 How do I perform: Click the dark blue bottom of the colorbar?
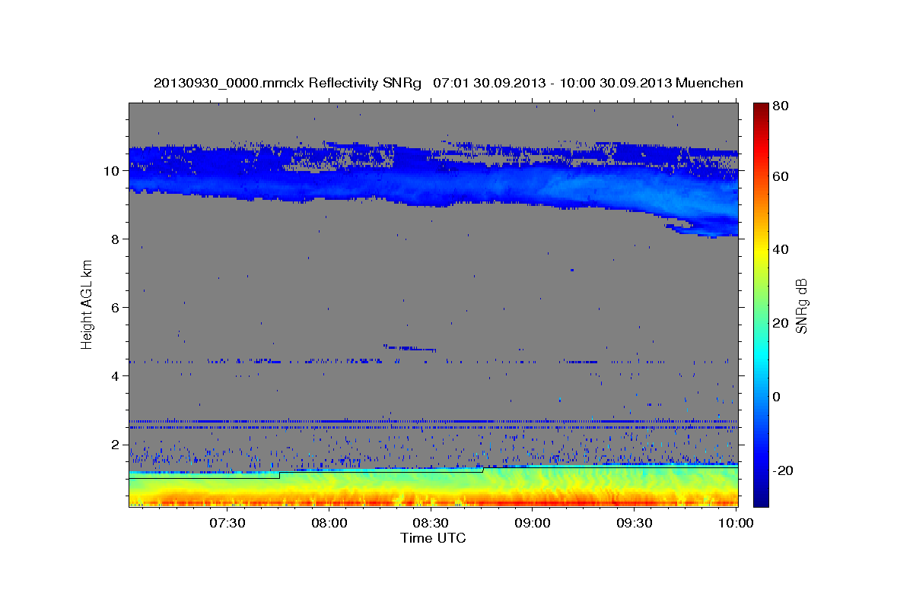(761, 498)
